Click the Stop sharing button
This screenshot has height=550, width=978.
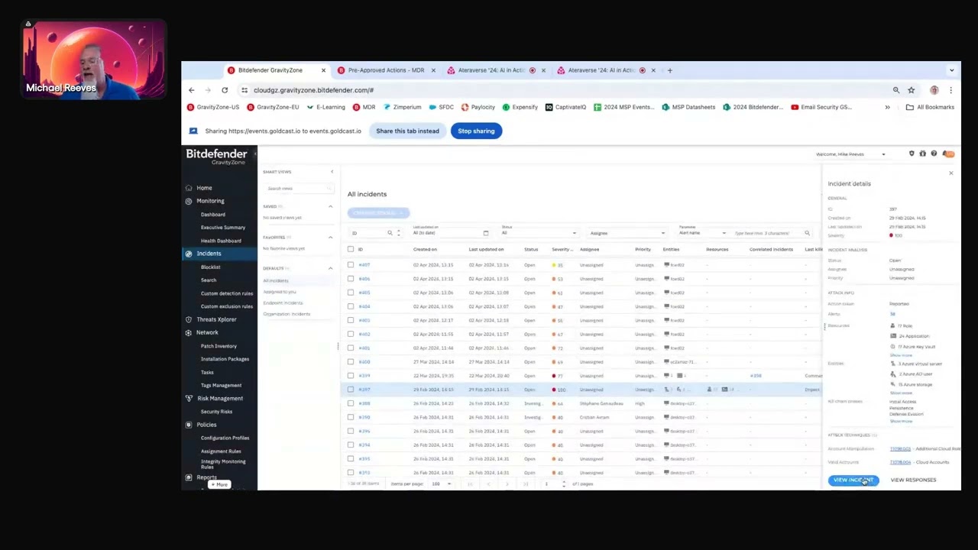pos(476,131)
